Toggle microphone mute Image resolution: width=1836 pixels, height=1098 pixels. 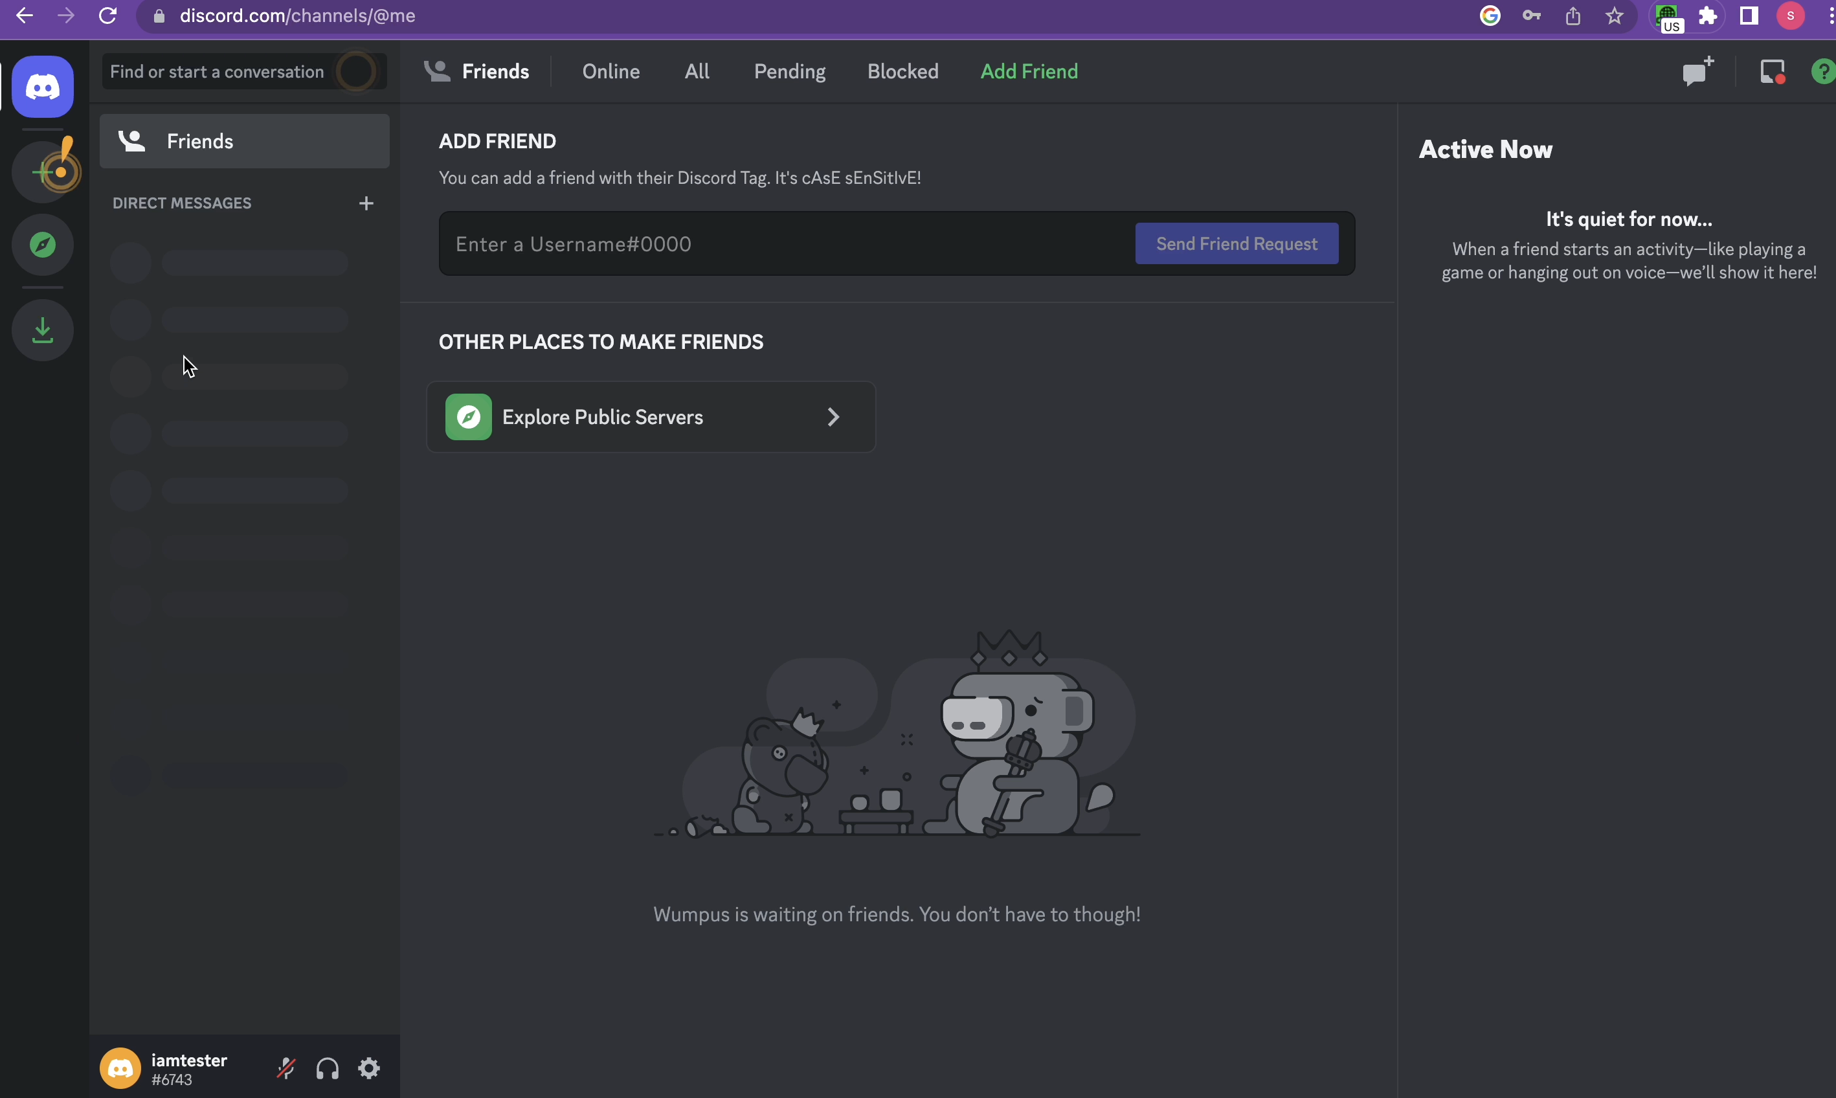click(286, 1068)
